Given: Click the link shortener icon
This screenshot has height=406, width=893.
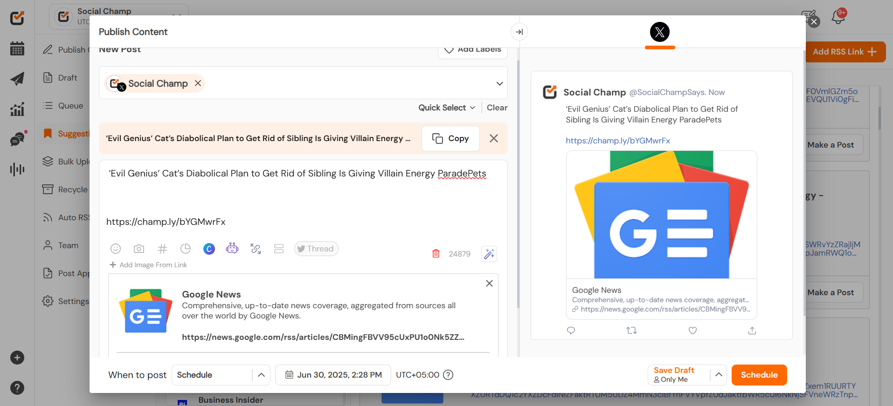Looking at the screenshot, I should (x=256, y=249).
